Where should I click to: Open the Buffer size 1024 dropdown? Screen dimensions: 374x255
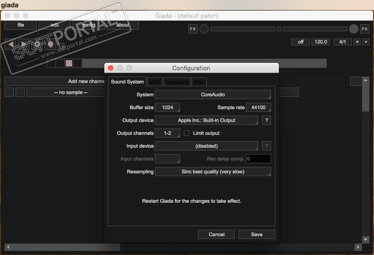tap(167, 107)
